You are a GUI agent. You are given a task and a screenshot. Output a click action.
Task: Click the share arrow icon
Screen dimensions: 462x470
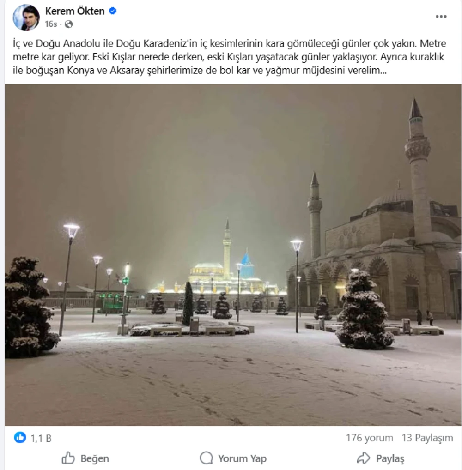[363, 458]
